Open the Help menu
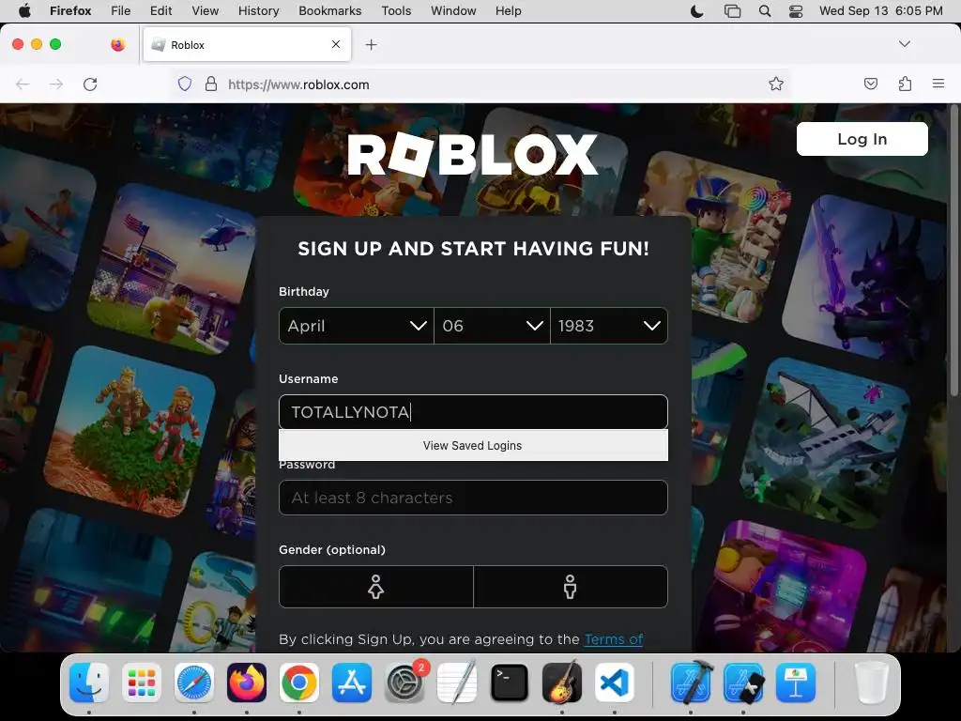The image size is (961, 721). pyautogui.click(x=508, y=10)
